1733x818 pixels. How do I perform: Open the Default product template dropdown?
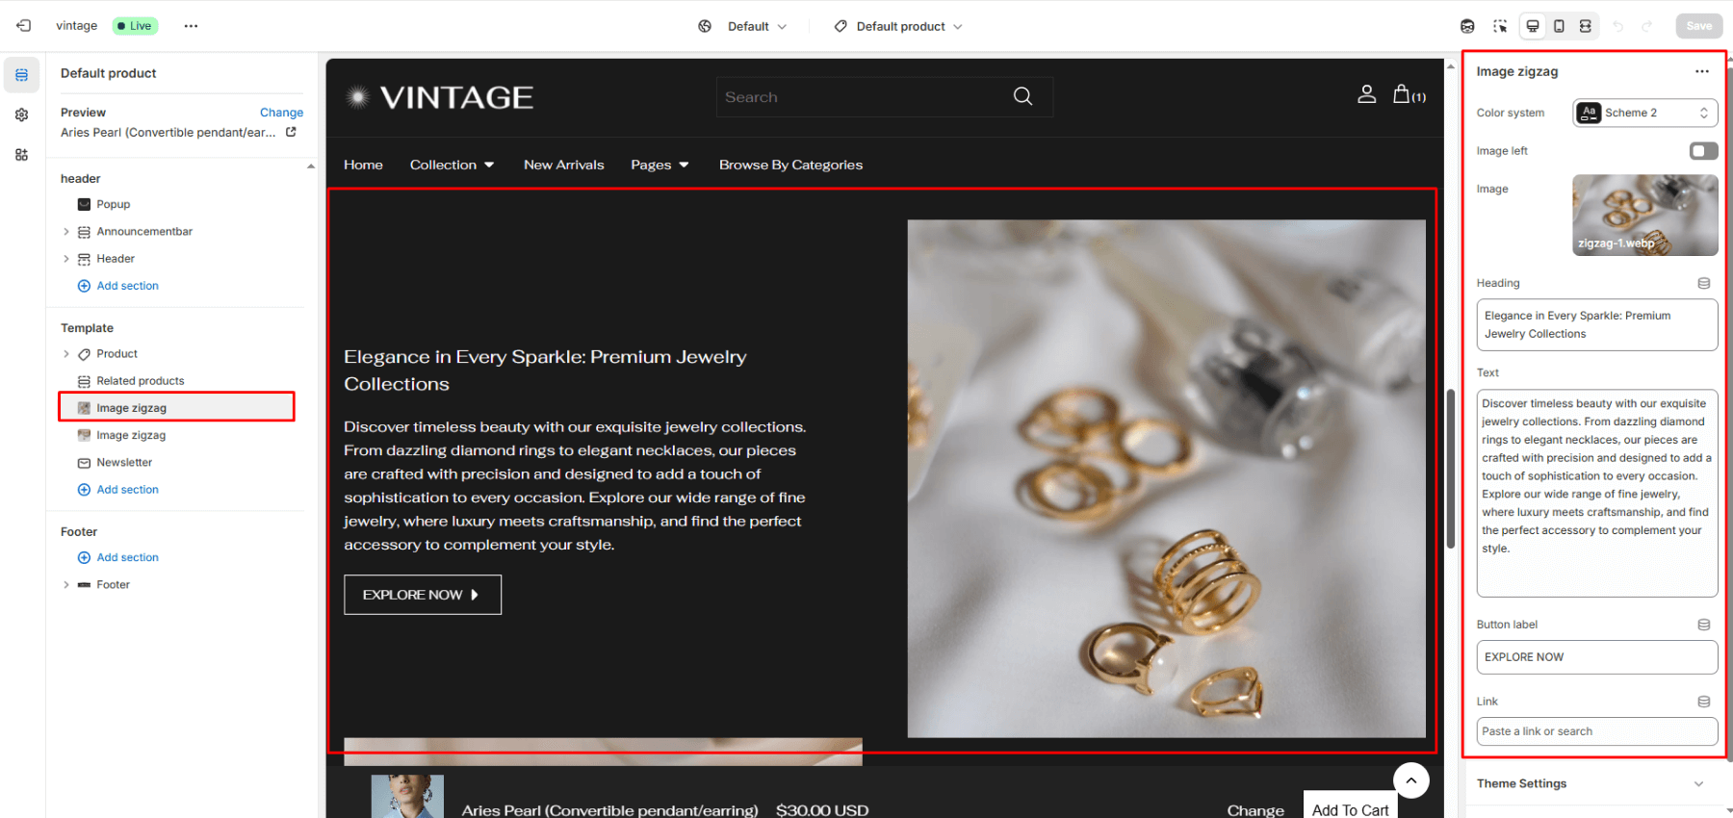pyautogui.click(x=898, y=27)
